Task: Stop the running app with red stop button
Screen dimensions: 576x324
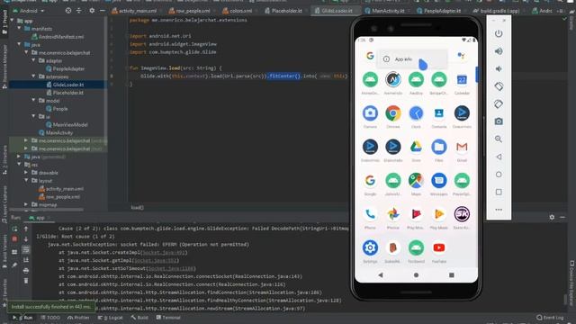Action: [14, 239]
